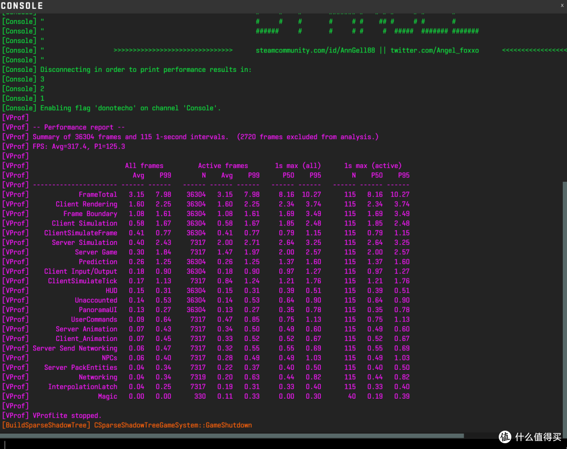Click the 'Server Send Networking' row label
The height and width of the screenshot is (449, 567).
pyautogui.click(x=75, y=348)
